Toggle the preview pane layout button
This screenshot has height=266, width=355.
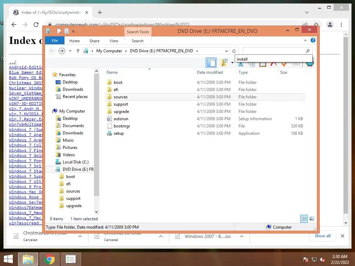pos(211,63)
